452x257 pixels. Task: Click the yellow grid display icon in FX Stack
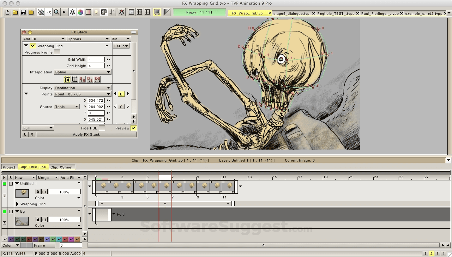click(67, 79)
